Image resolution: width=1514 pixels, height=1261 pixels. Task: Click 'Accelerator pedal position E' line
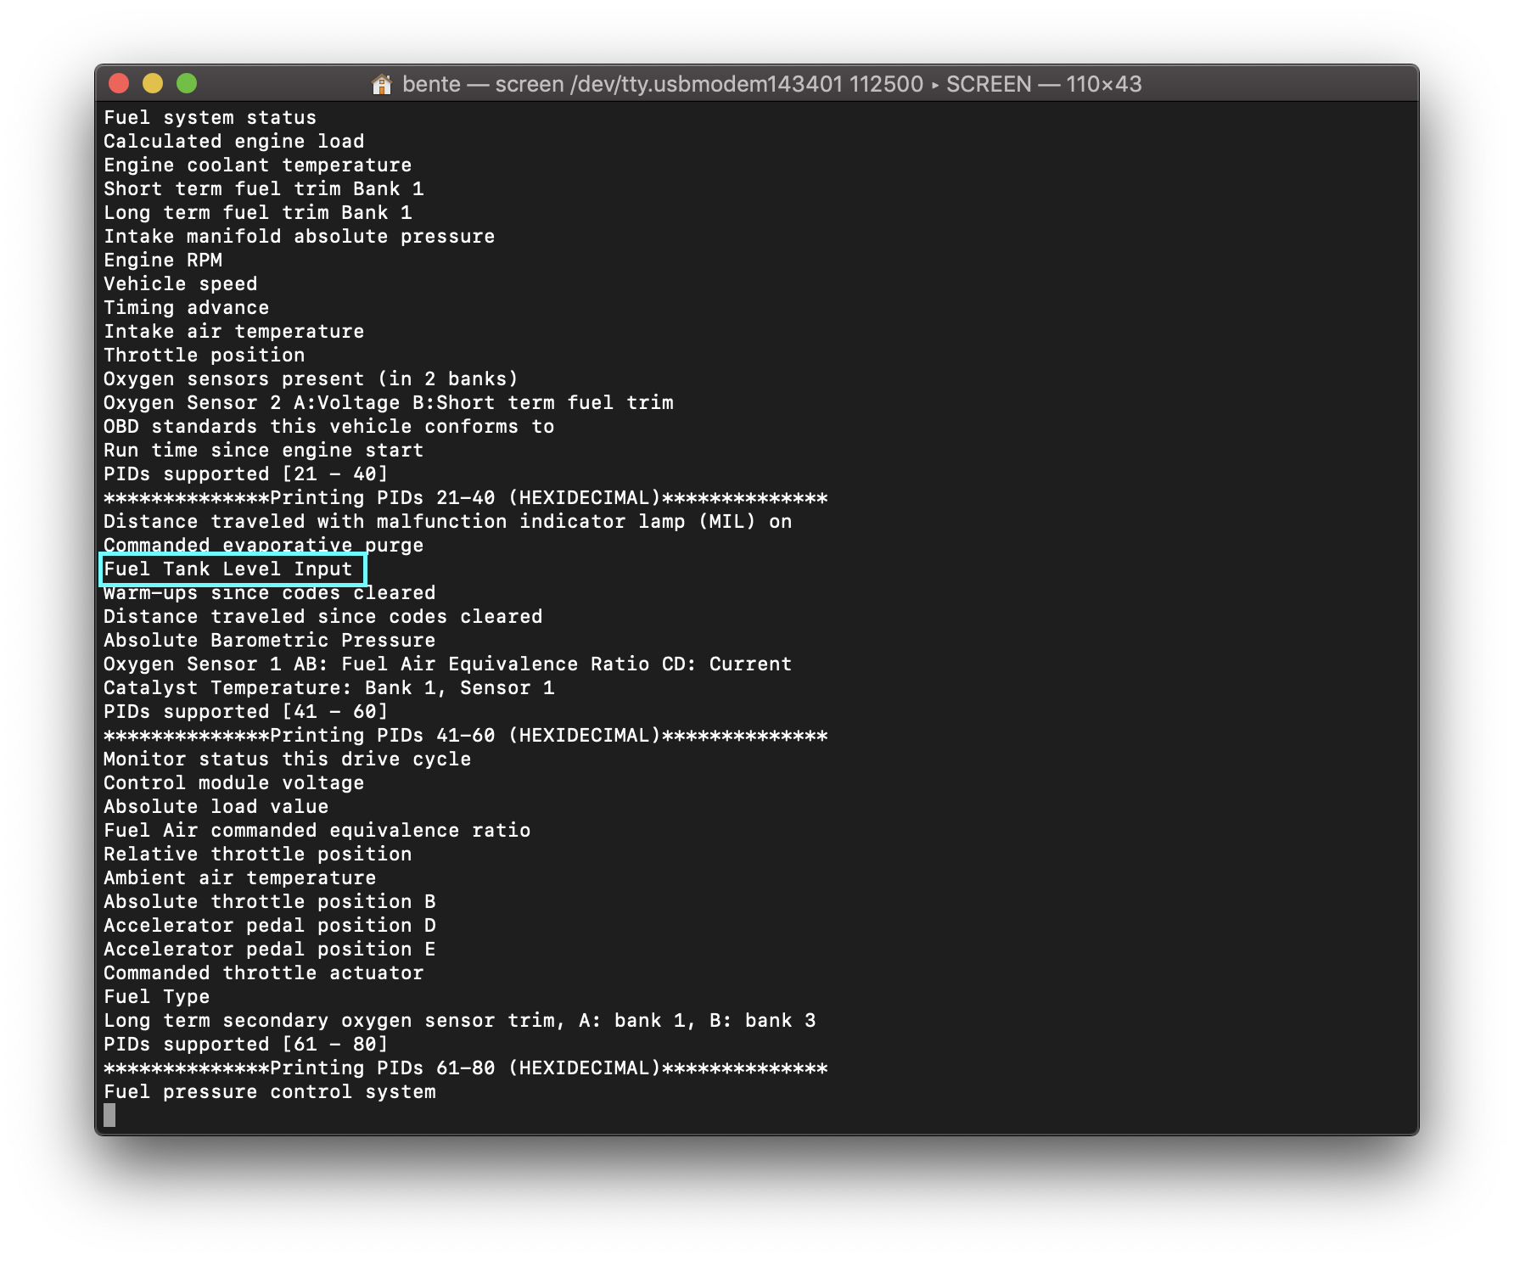(269, 950)
